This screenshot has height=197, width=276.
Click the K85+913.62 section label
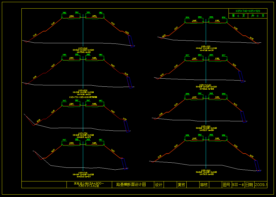[x=206, y=85]
